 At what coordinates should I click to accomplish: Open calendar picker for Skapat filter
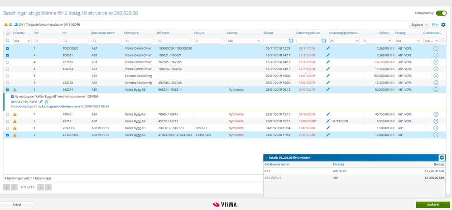tap(291, 41)
